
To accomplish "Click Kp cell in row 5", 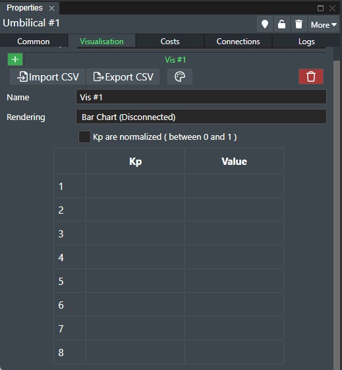I will click(135, 281).
